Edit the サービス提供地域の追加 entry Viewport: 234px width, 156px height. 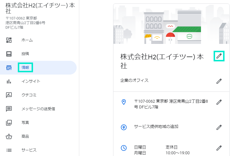coord(219,127)
